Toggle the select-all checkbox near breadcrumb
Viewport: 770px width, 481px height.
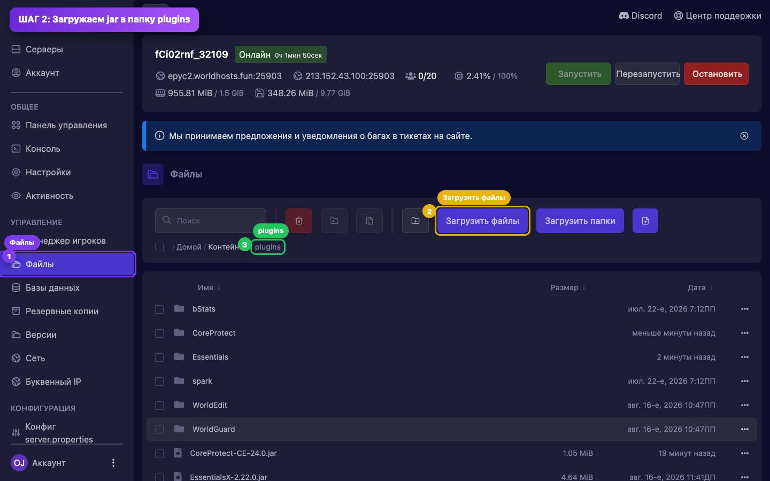click(x=159, y=247)
